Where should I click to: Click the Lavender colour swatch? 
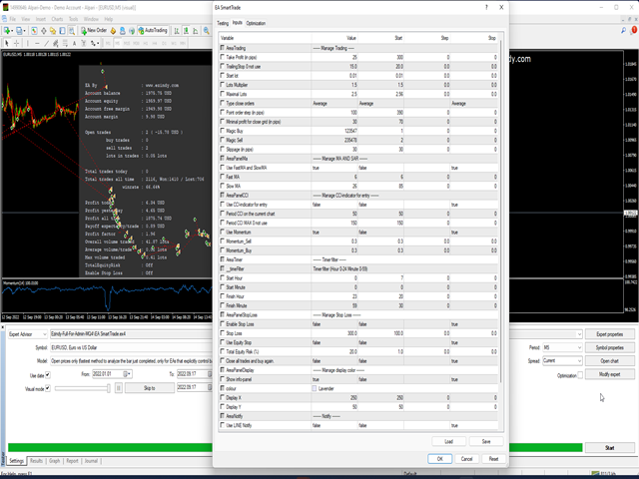click(x=315, y=388)
